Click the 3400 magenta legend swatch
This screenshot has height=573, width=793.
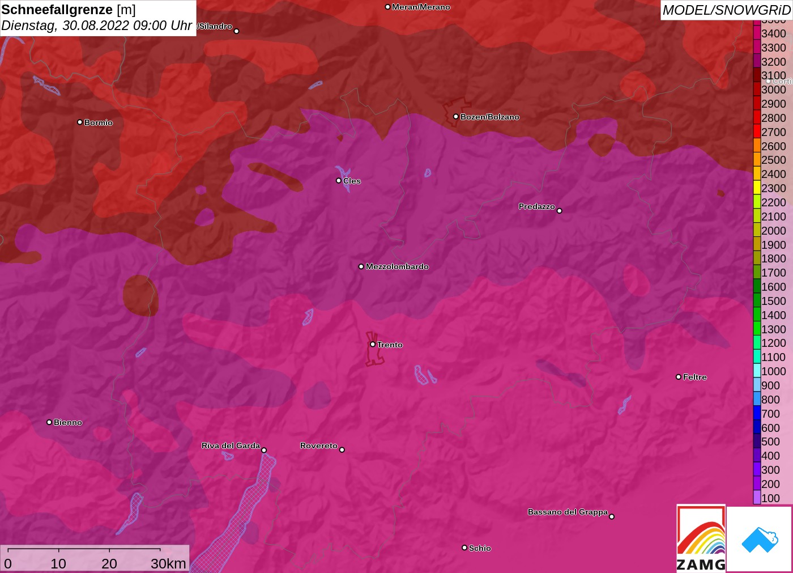tap(757, 33)
